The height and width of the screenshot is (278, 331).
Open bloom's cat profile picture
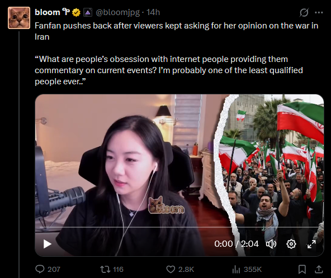[x=19, y=18]
